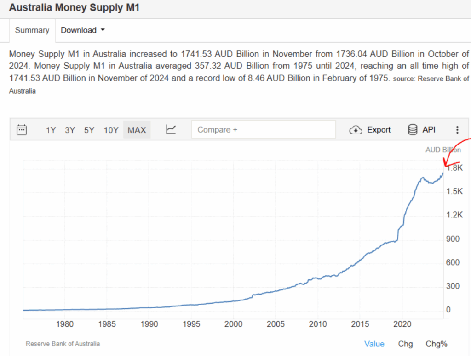The height and width of the screenshot is (356, 471).
Task: Select the 3Y time range
Action: pyautogui.click(x=70, y=130)
